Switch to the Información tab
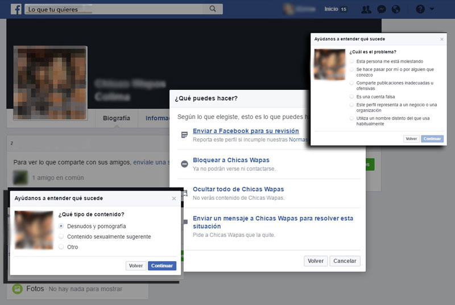The height and width of the screenshot is (305, 455). click(x=157, y=118)
